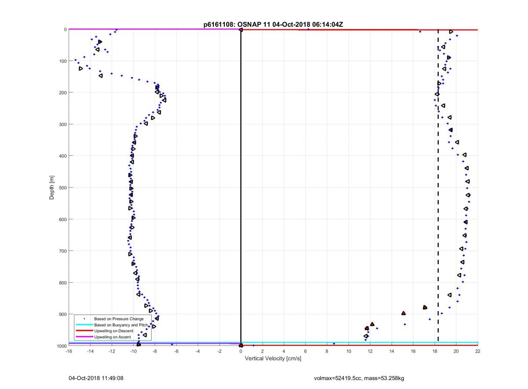This screenshot has width=528, height=389.
Task: Select the 'Depth [m]' y-axis label
Action: coord(52,188)
